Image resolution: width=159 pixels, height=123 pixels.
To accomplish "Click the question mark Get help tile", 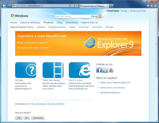I will (25, 70).
